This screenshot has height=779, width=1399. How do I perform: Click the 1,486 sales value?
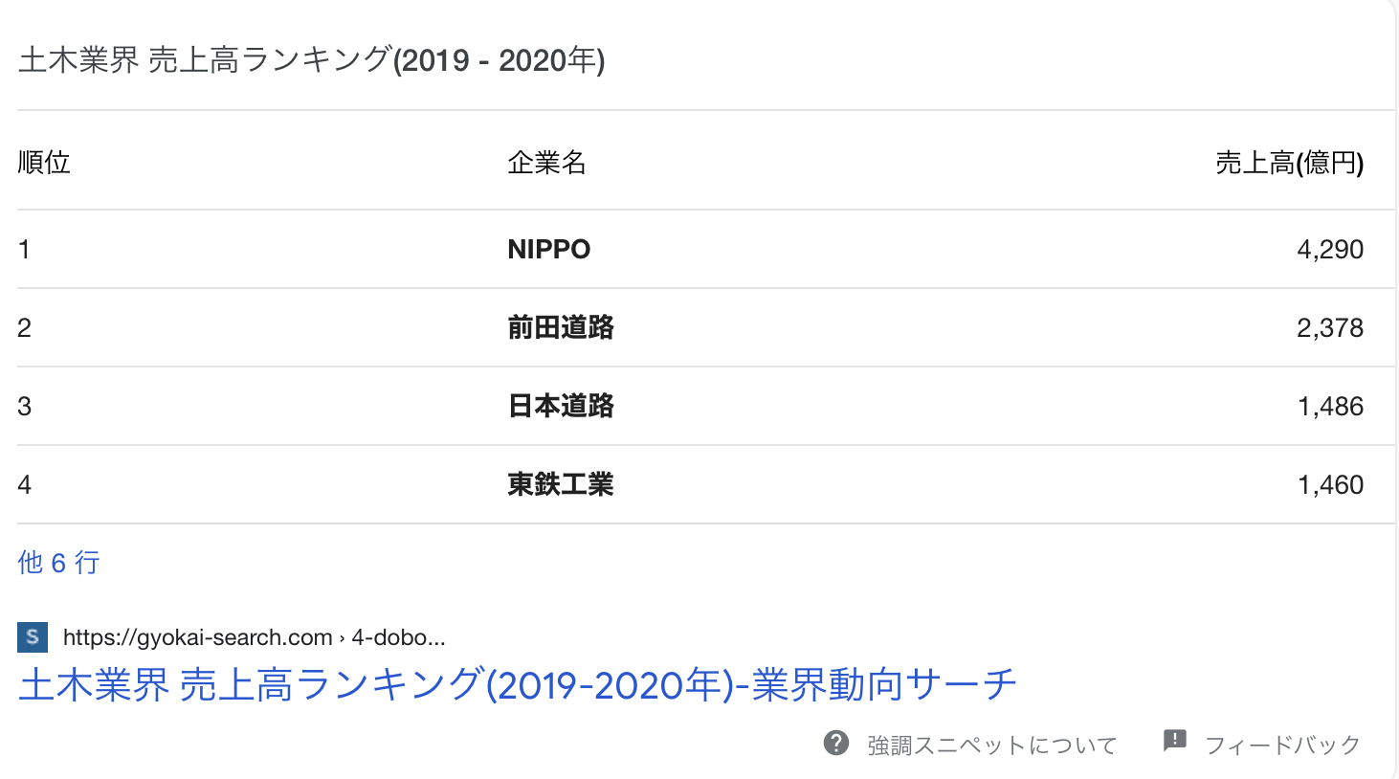[x=1330, y=407]
